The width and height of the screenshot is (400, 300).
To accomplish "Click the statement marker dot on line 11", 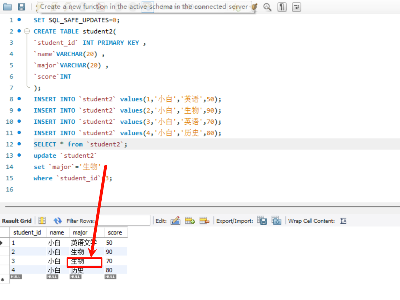I will (x=19, y=133).
